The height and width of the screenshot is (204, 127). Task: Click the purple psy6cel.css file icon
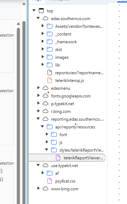pyautogui.click(x=50, y=181)
